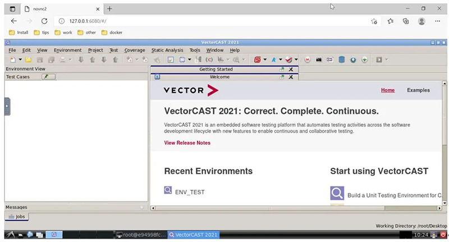Open the Help menu
The height and width of the screenshot is (242, 449).
point(235,50)
